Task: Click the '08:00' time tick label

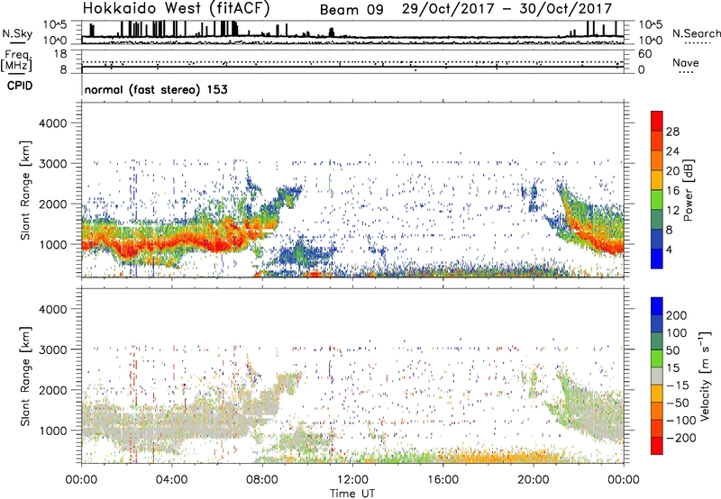Action: [x=262, y=480]
